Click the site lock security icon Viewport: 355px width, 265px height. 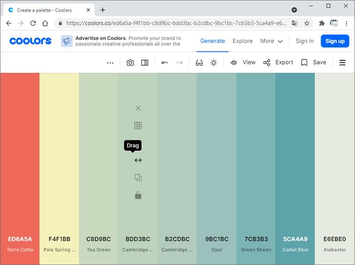coord(60,23)
